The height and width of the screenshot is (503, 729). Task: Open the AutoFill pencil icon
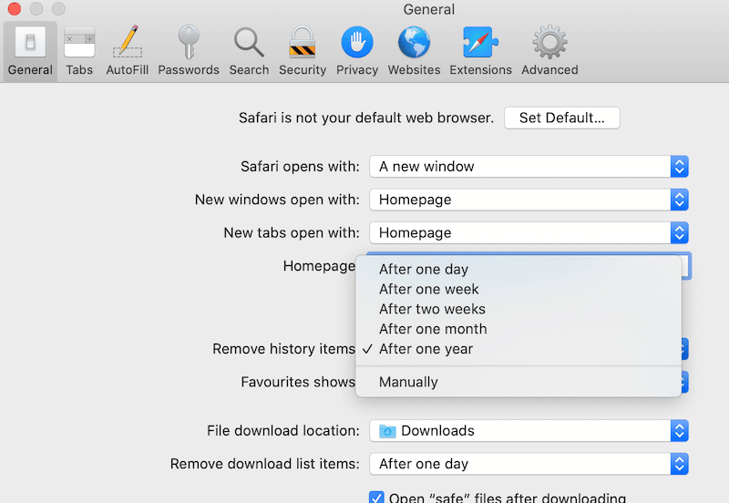pyautogui.click(x=128, y=44)
